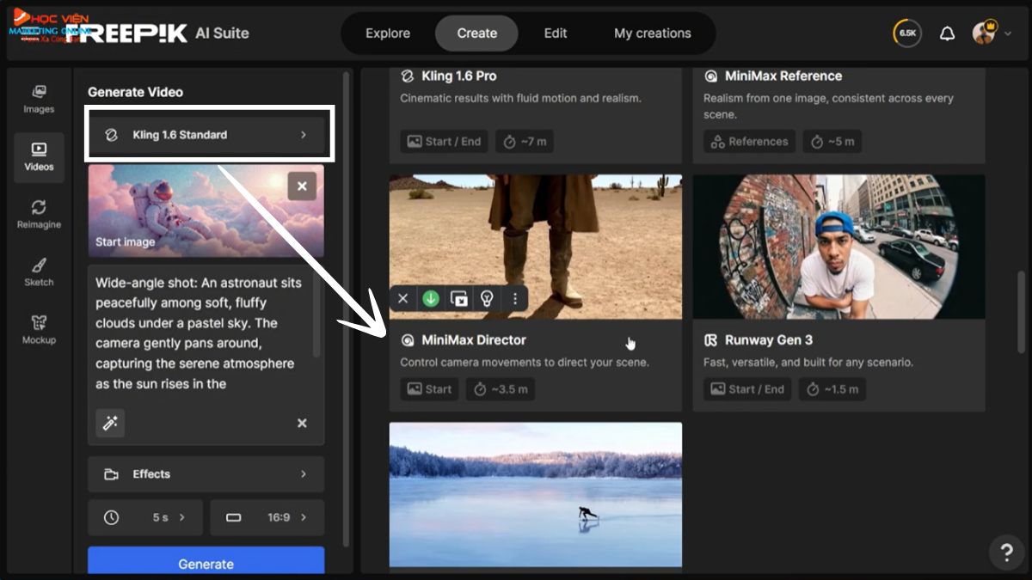Open the 16:9 aspect ratio selector
Image resolution: width=1032 pixels, height=580 pixels.
267,517
